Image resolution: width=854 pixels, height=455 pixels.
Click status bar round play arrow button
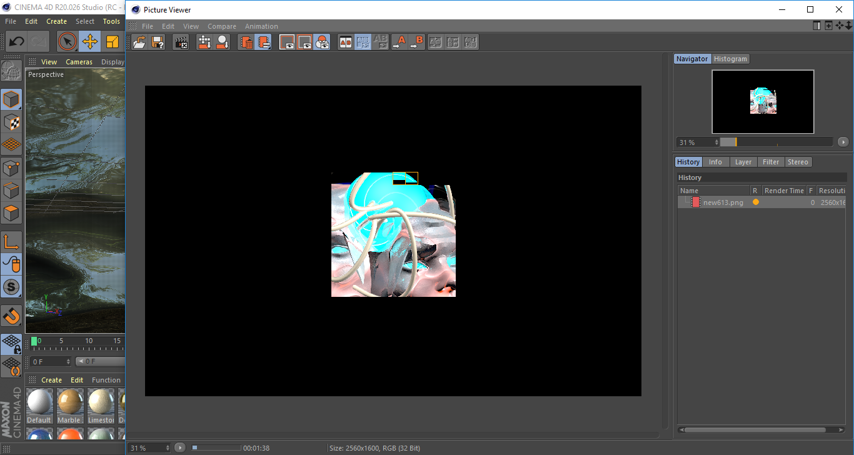180,447
